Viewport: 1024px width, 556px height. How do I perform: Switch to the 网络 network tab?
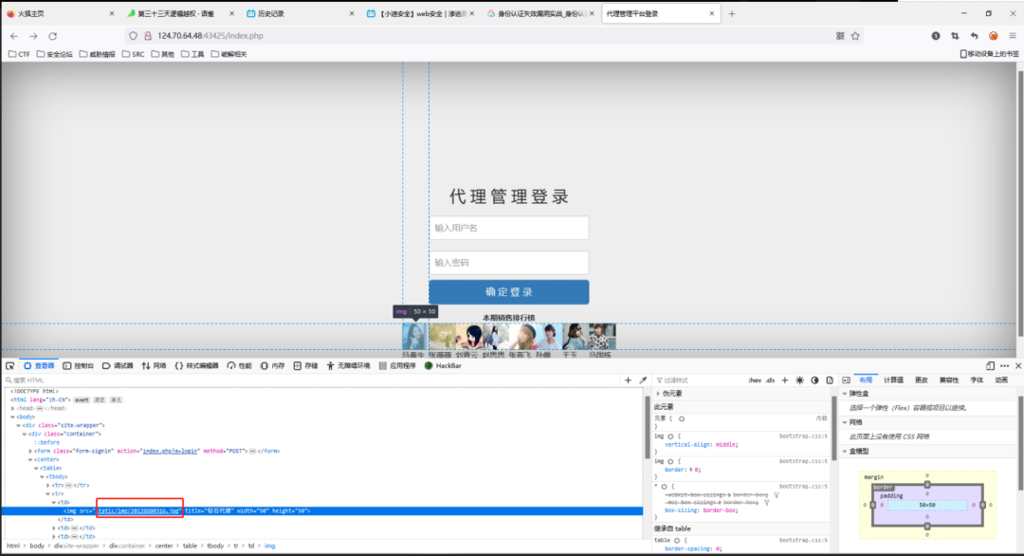click(x=155, y=366)
